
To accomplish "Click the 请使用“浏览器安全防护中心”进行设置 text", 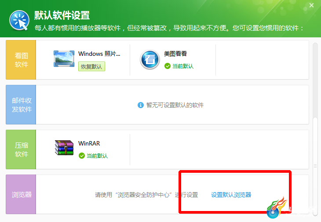I will click(x=146, y=195).
